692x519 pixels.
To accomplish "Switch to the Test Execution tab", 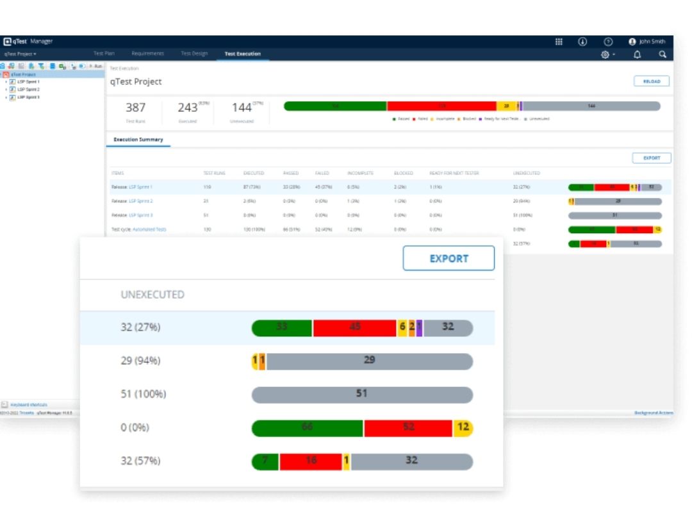I will [243, 54].
